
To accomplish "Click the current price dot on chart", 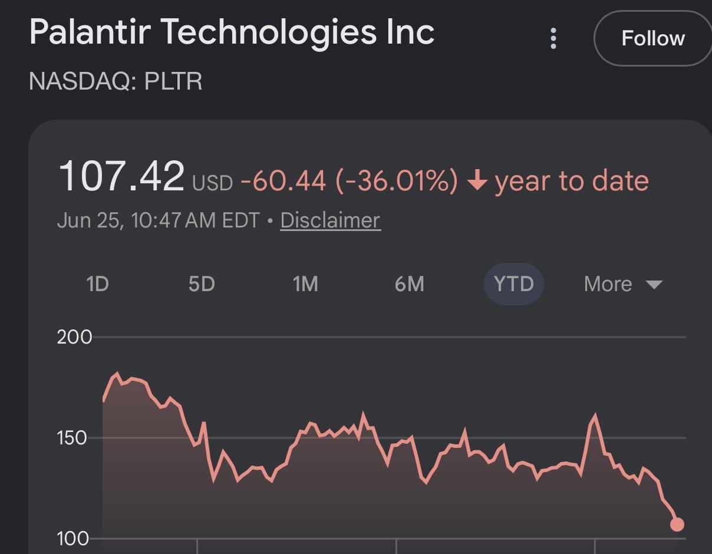I will [677, 525].
